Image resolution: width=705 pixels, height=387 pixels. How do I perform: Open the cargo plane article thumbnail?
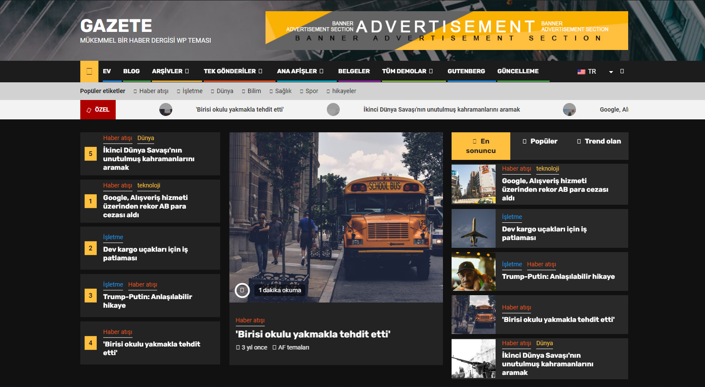pos(474,228)
